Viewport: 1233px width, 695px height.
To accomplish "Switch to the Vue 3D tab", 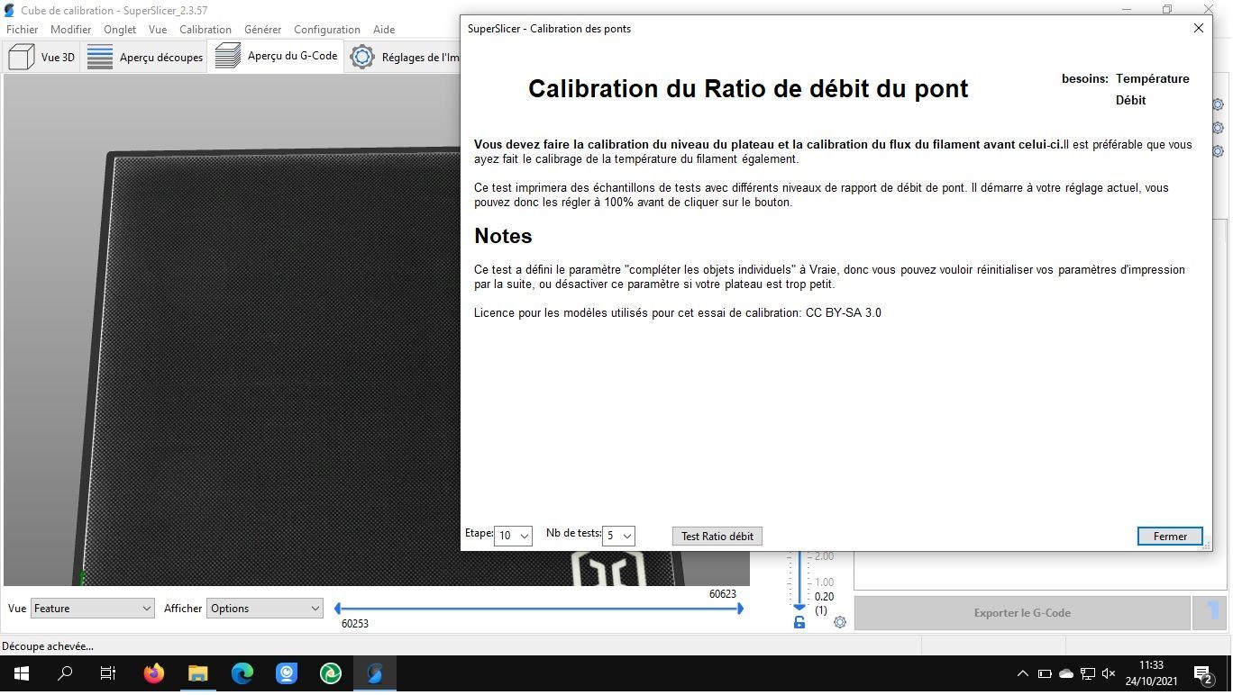I will [41, 57].
